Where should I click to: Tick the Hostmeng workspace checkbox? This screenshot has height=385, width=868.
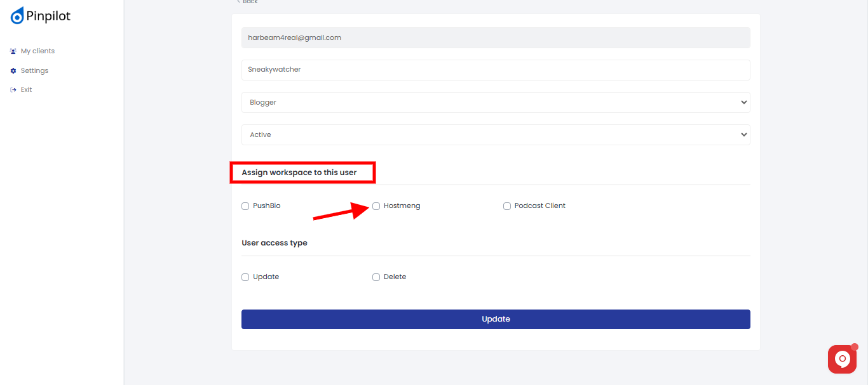pyautogui.click(x=376, y=206)
